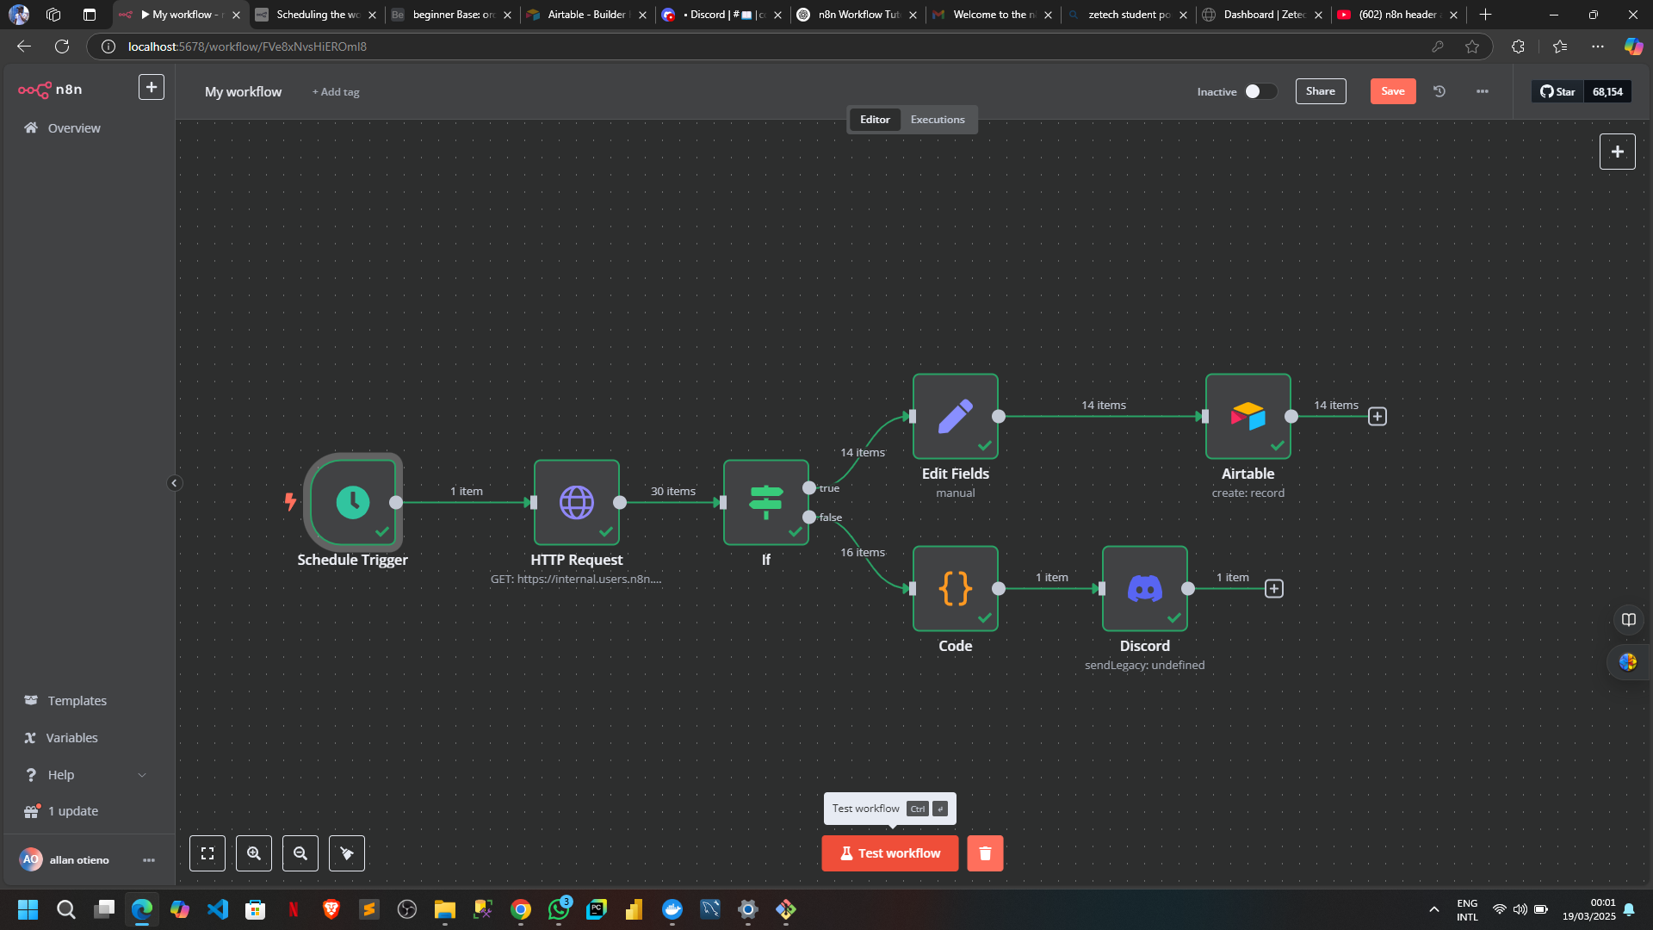Open the workflow options three-dot menu
Screen dimensions: 1653x930
[x=1482, y=91]
